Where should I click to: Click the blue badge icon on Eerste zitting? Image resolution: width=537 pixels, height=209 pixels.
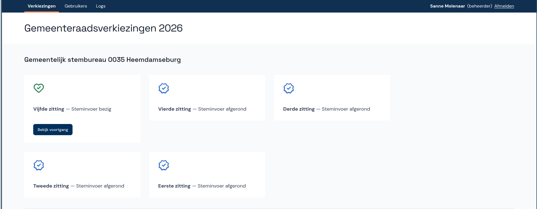point(164,165)
